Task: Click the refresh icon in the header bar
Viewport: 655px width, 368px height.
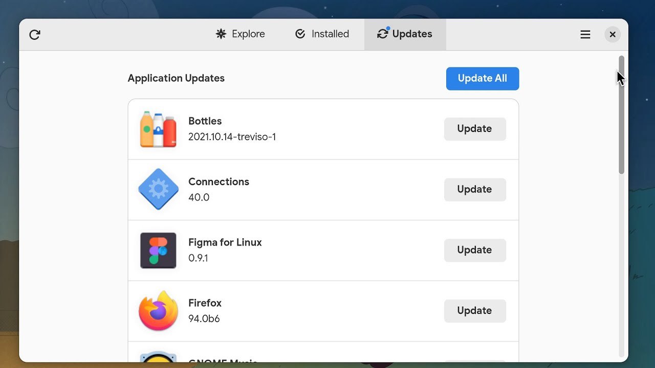Action: pyautogui.click(x=34, y=35)
